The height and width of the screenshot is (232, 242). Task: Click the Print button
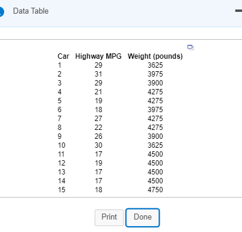click(x=109, y=217)
